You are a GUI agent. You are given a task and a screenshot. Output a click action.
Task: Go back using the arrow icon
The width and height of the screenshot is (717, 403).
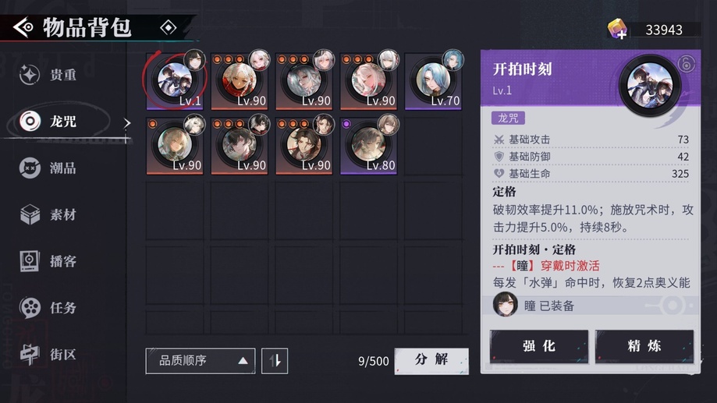coord(23,28)
